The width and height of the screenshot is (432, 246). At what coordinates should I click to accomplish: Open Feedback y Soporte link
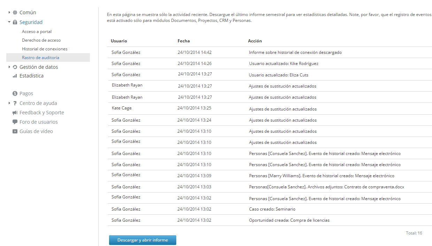pos(42,113)
